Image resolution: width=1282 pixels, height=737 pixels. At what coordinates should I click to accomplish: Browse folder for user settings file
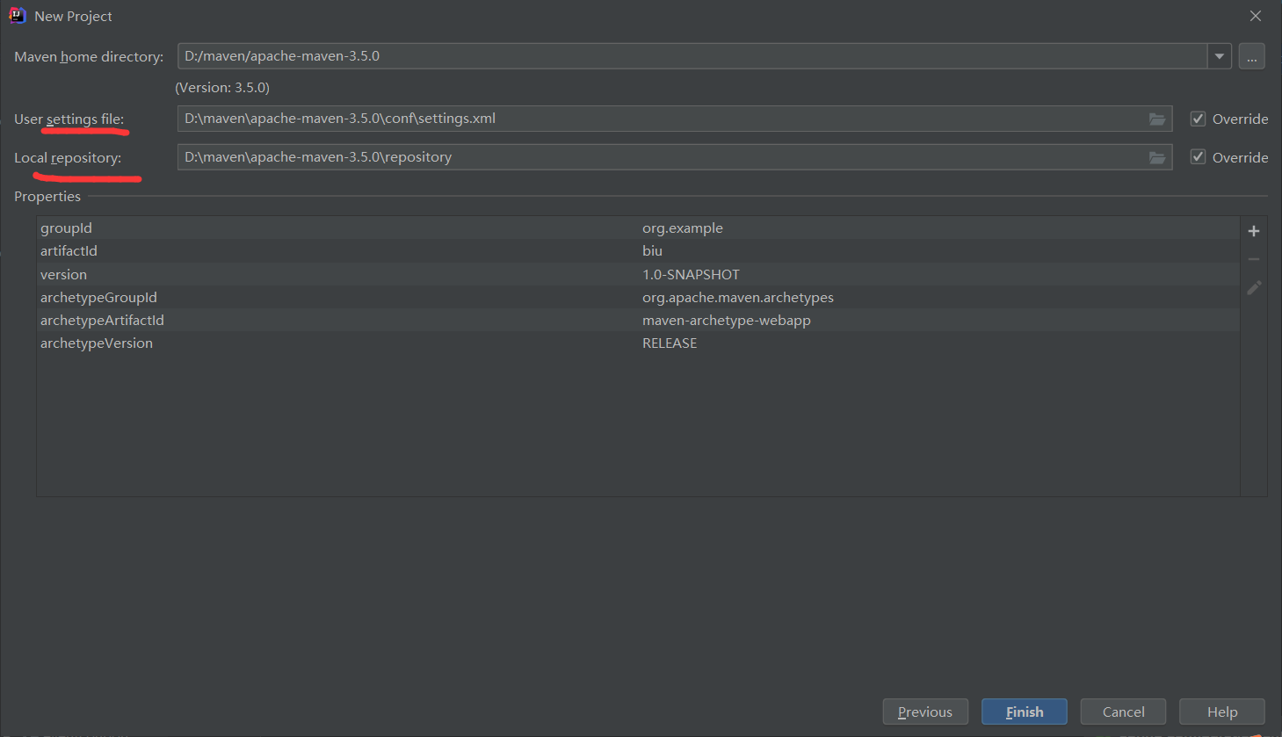point(1157,119)
